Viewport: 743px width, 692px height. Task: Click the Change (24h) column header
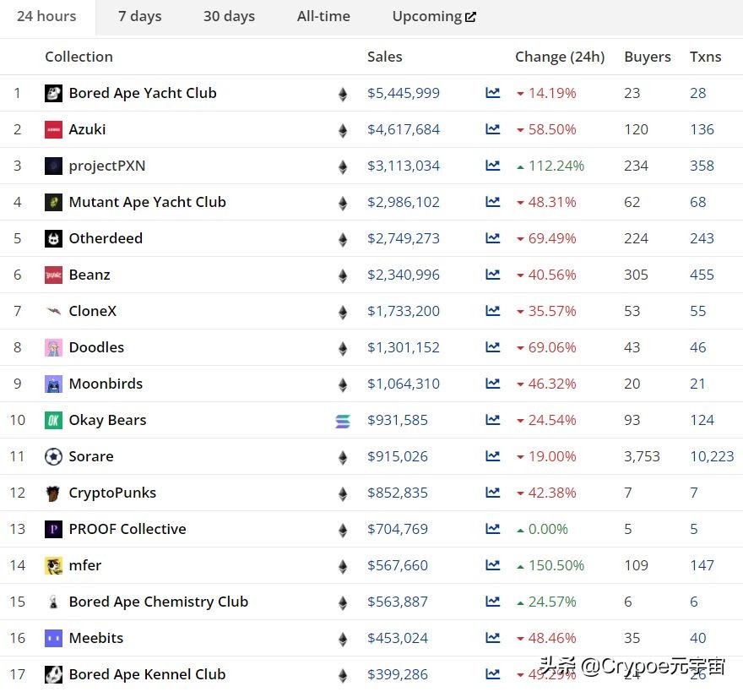[x=560, y=57]
